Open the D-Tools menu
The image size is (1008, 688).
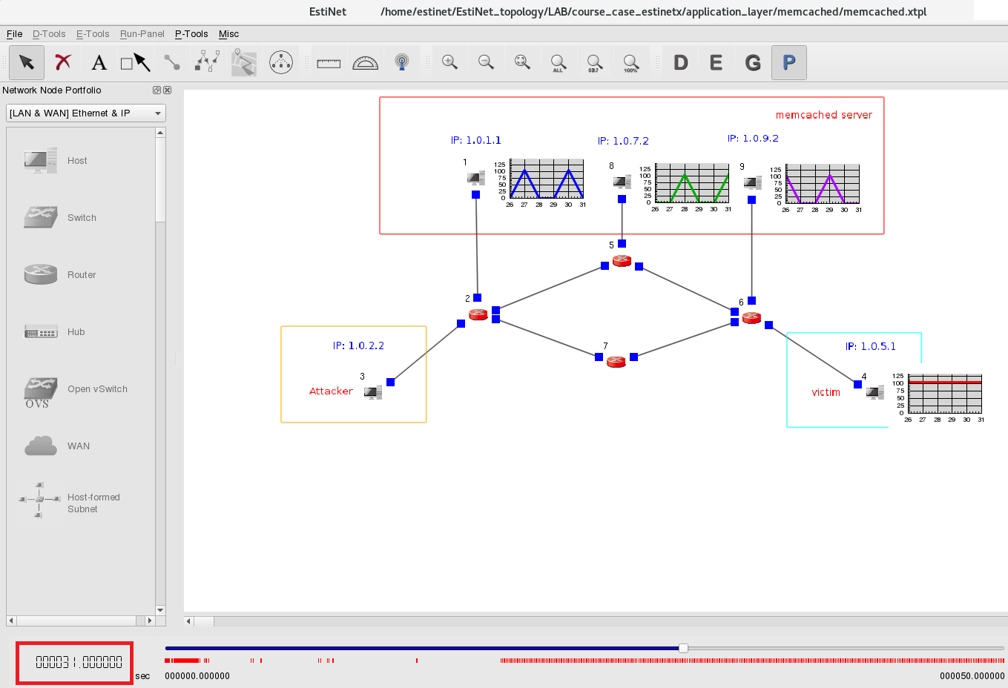click(x=49, y=34)
